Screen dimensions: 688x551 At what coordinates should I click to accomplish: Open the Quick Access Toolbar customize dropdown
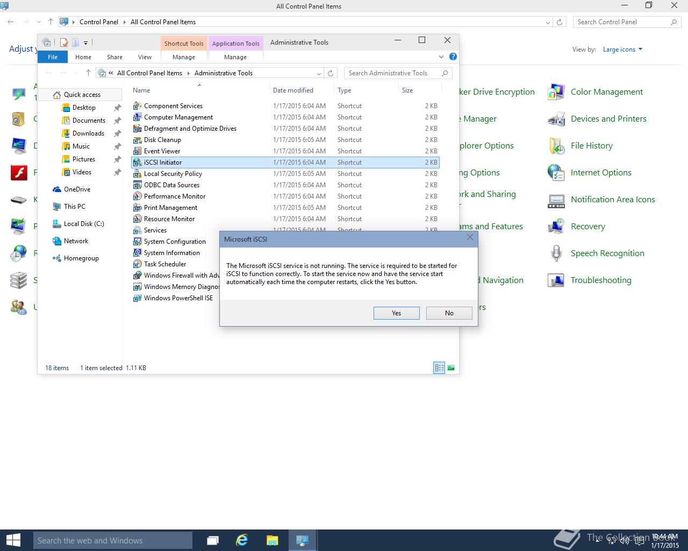pyautogui.click(x=85, y=43)
